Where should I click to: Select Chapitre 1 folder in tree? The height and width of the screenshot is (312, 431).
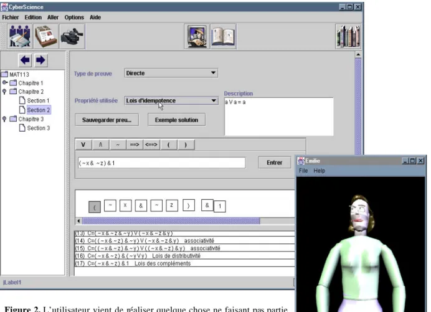[x=26, y=83]
